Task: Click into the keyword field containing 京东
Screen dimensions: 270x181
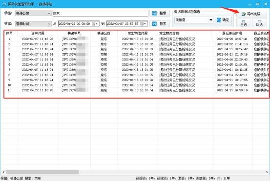Action: click(101, 13)
